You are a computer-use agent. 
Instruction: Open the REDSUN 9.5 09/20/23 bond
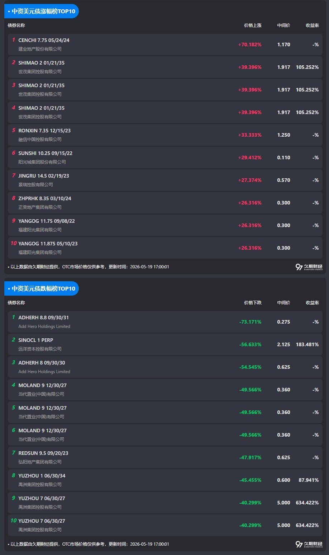coord(165,457)
